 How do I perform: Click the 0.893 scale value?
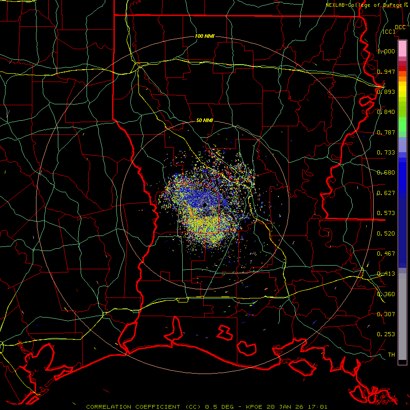386,92
